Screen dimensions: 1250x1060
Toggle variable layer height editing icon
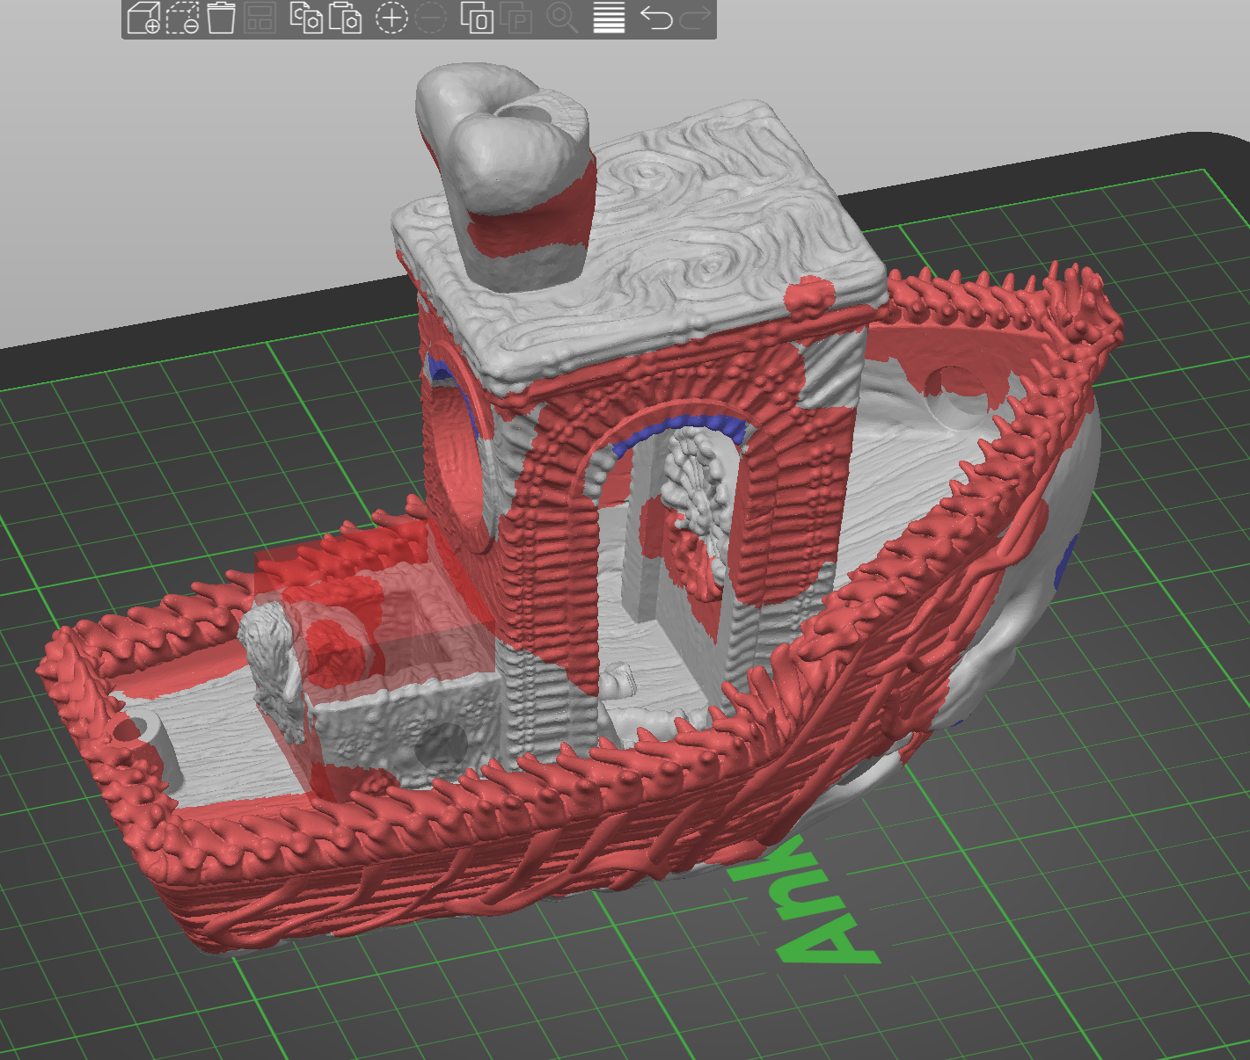tap(609, 18)
